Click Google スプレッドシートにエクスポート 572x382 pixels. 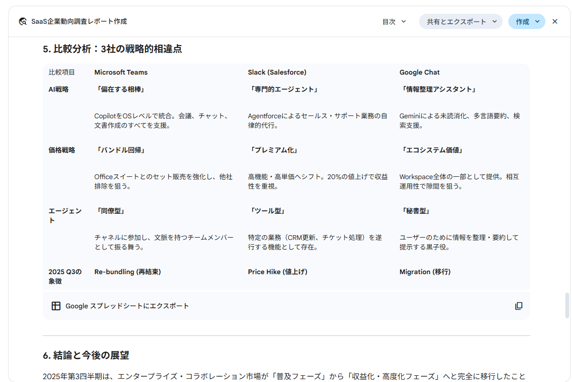click(127, 306)
